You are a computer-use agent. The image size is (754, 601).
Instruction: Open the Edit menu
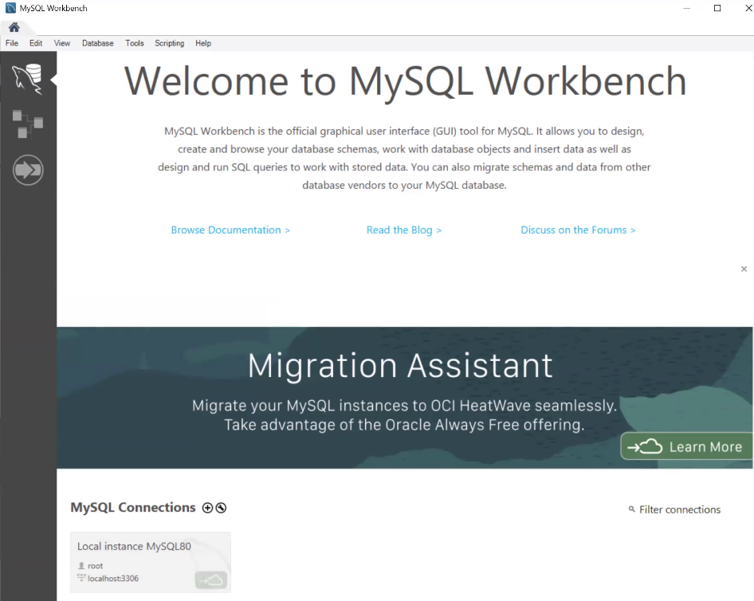[x=36, y=43]
